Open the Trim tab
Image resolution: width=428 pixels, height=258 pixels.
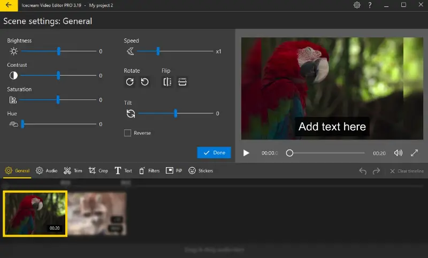(73, 171)
